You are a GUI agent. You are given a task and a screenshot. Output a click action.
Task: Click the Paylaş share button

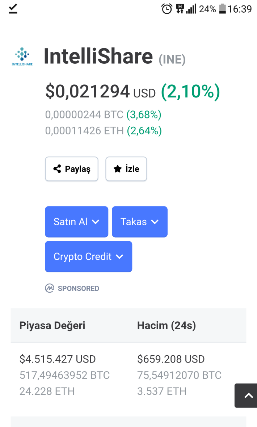(x=72, y=169)
